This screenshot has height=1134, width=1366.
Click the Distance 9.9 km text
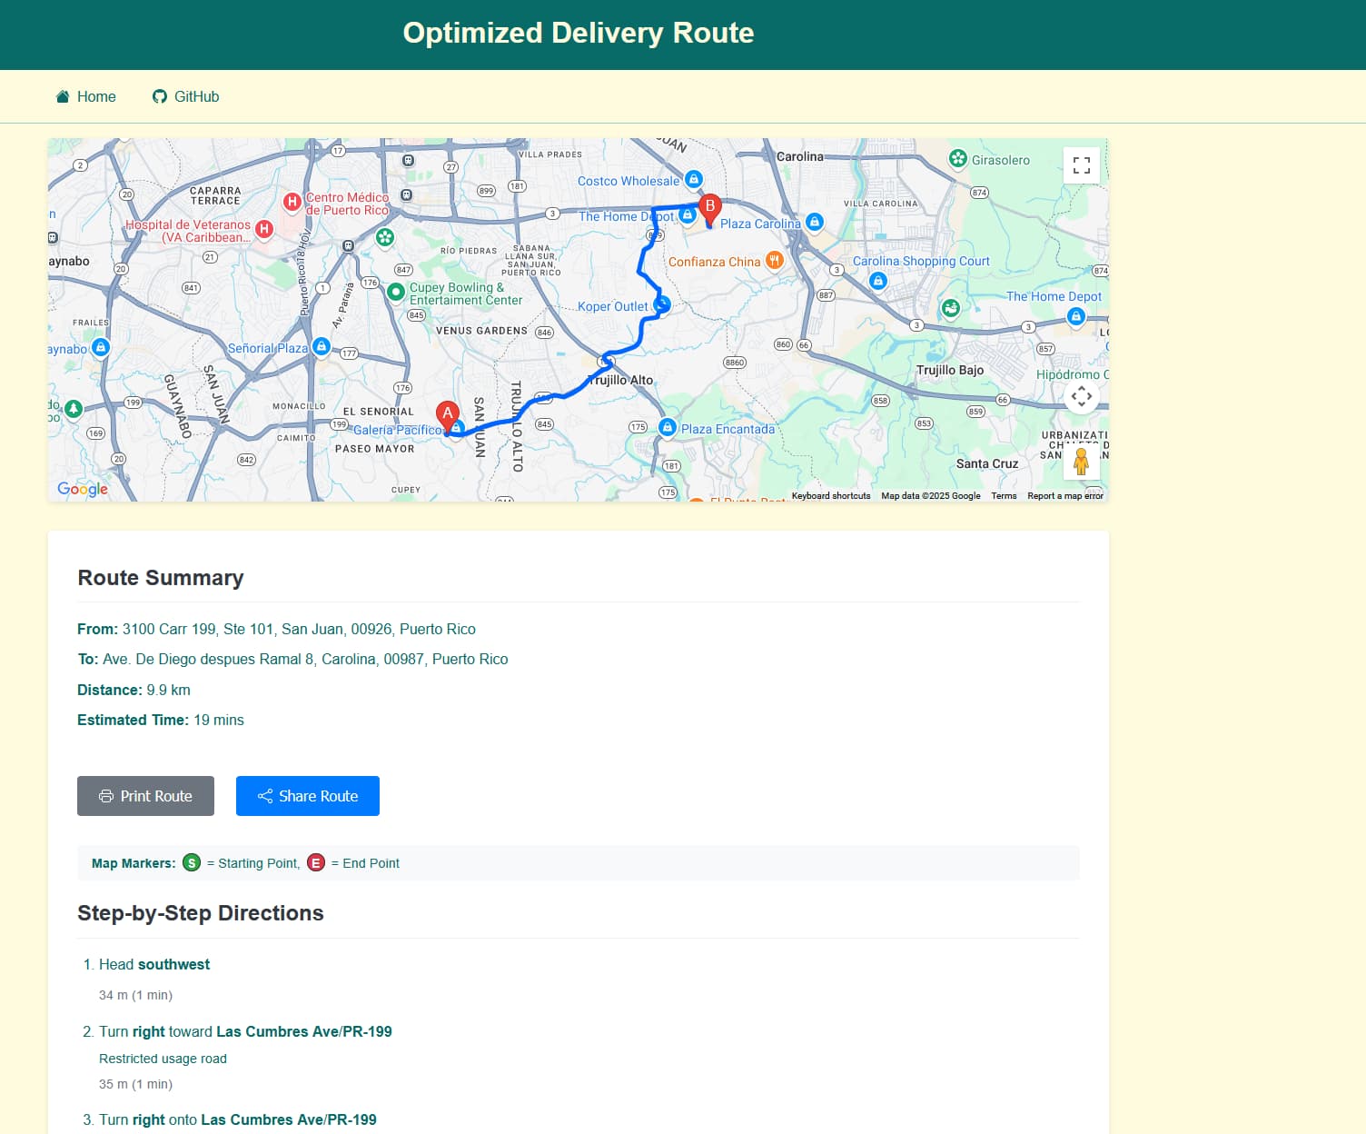tap(134, 690)
